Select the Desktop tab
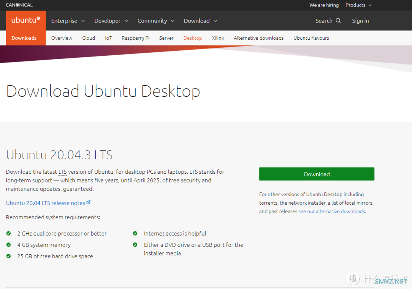The height and width of the screenshot is (289, 412). 193,38
